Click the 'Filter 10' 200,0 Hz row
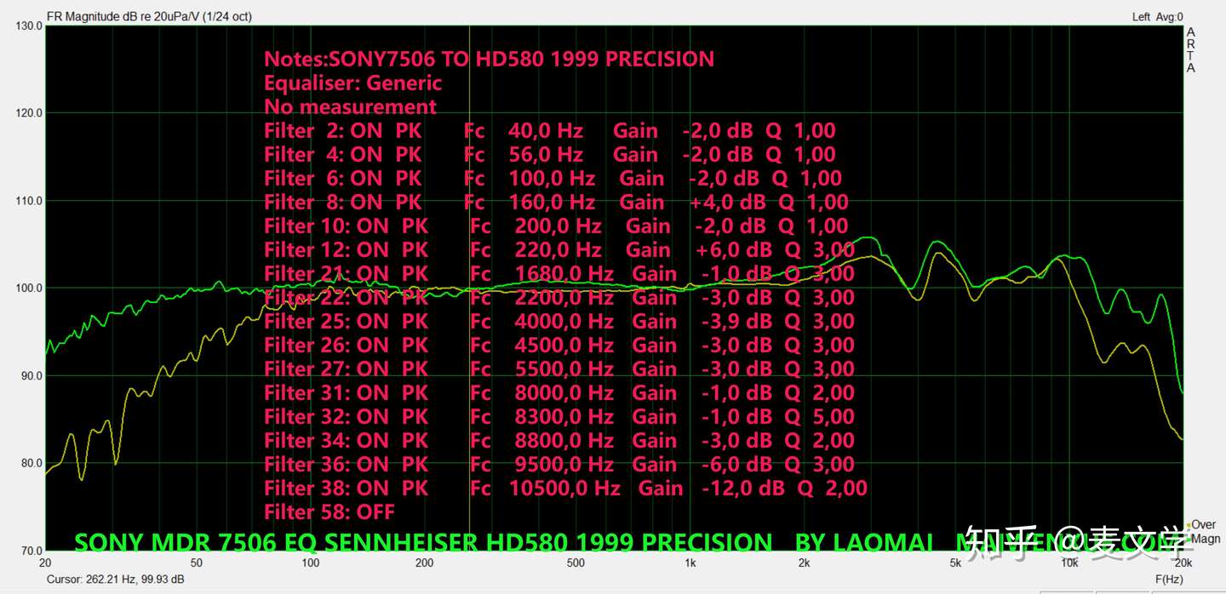This screenshot has height=594, width=1226. pyautogui.click(x=556, y=226)
